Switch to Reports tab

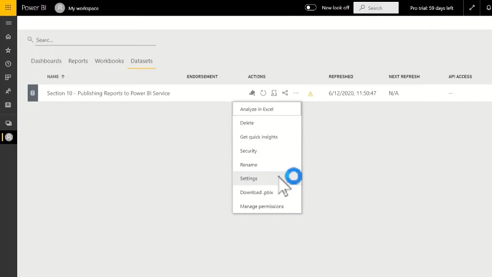pos(78,61)
